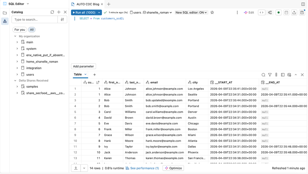Click the save query icon

302,13
